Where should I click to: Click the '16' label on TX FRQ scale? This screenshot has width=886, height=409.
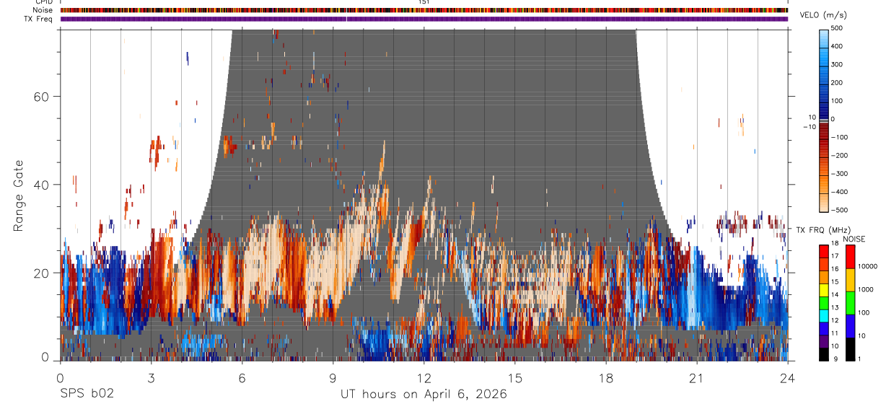click(835, 269)
